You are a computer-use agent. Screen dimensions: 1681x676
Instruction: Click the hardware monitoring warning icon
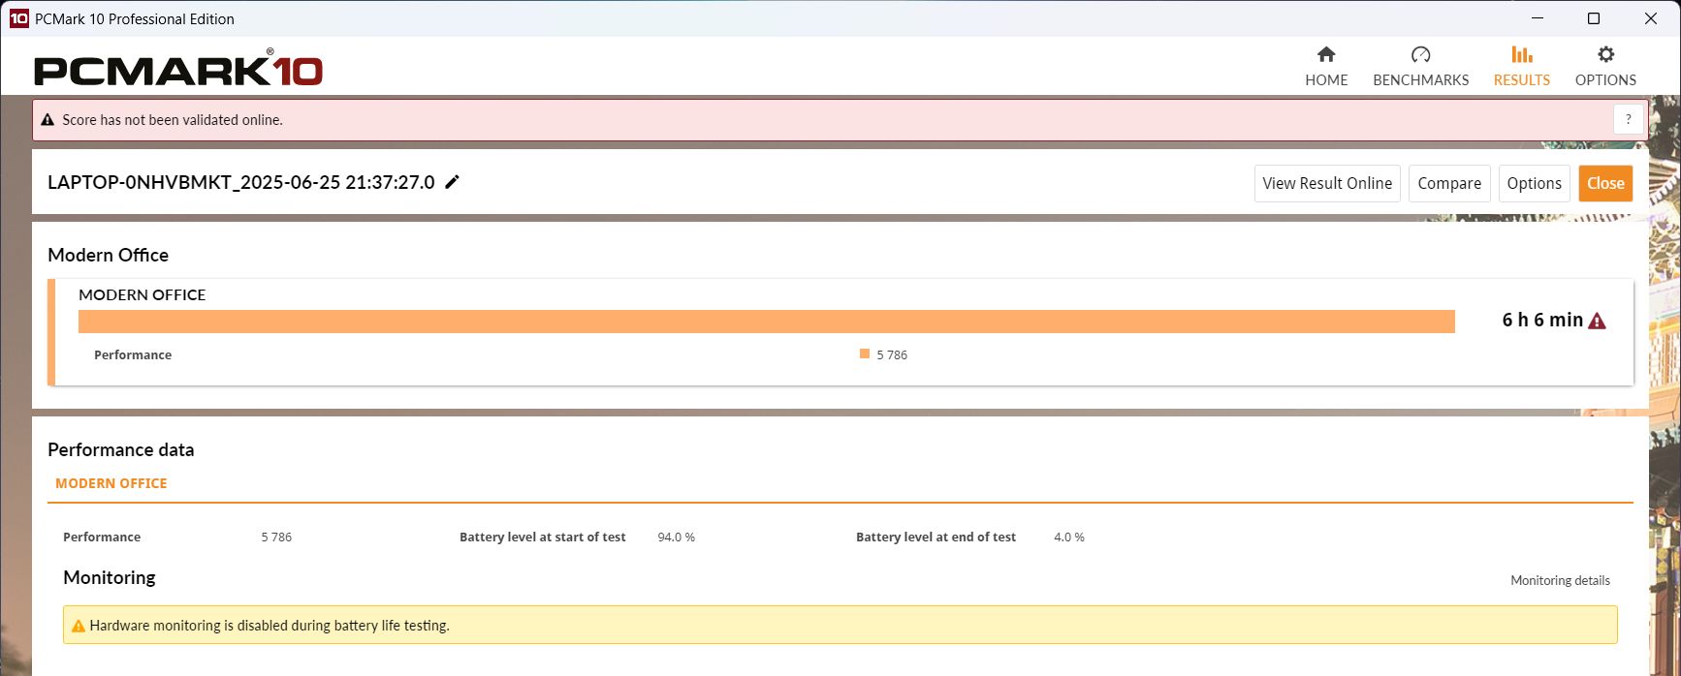click(78, 626)
